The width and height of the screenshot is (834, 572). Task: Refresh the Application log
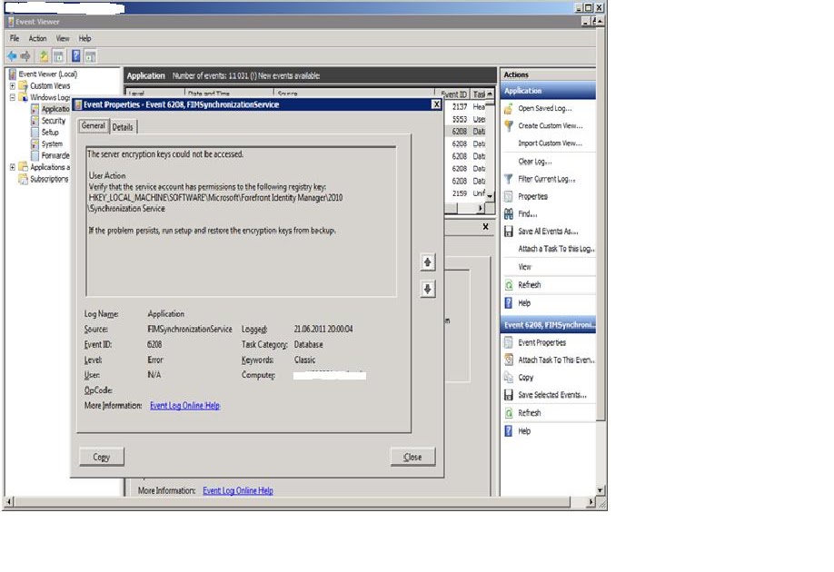pos(531,284)
